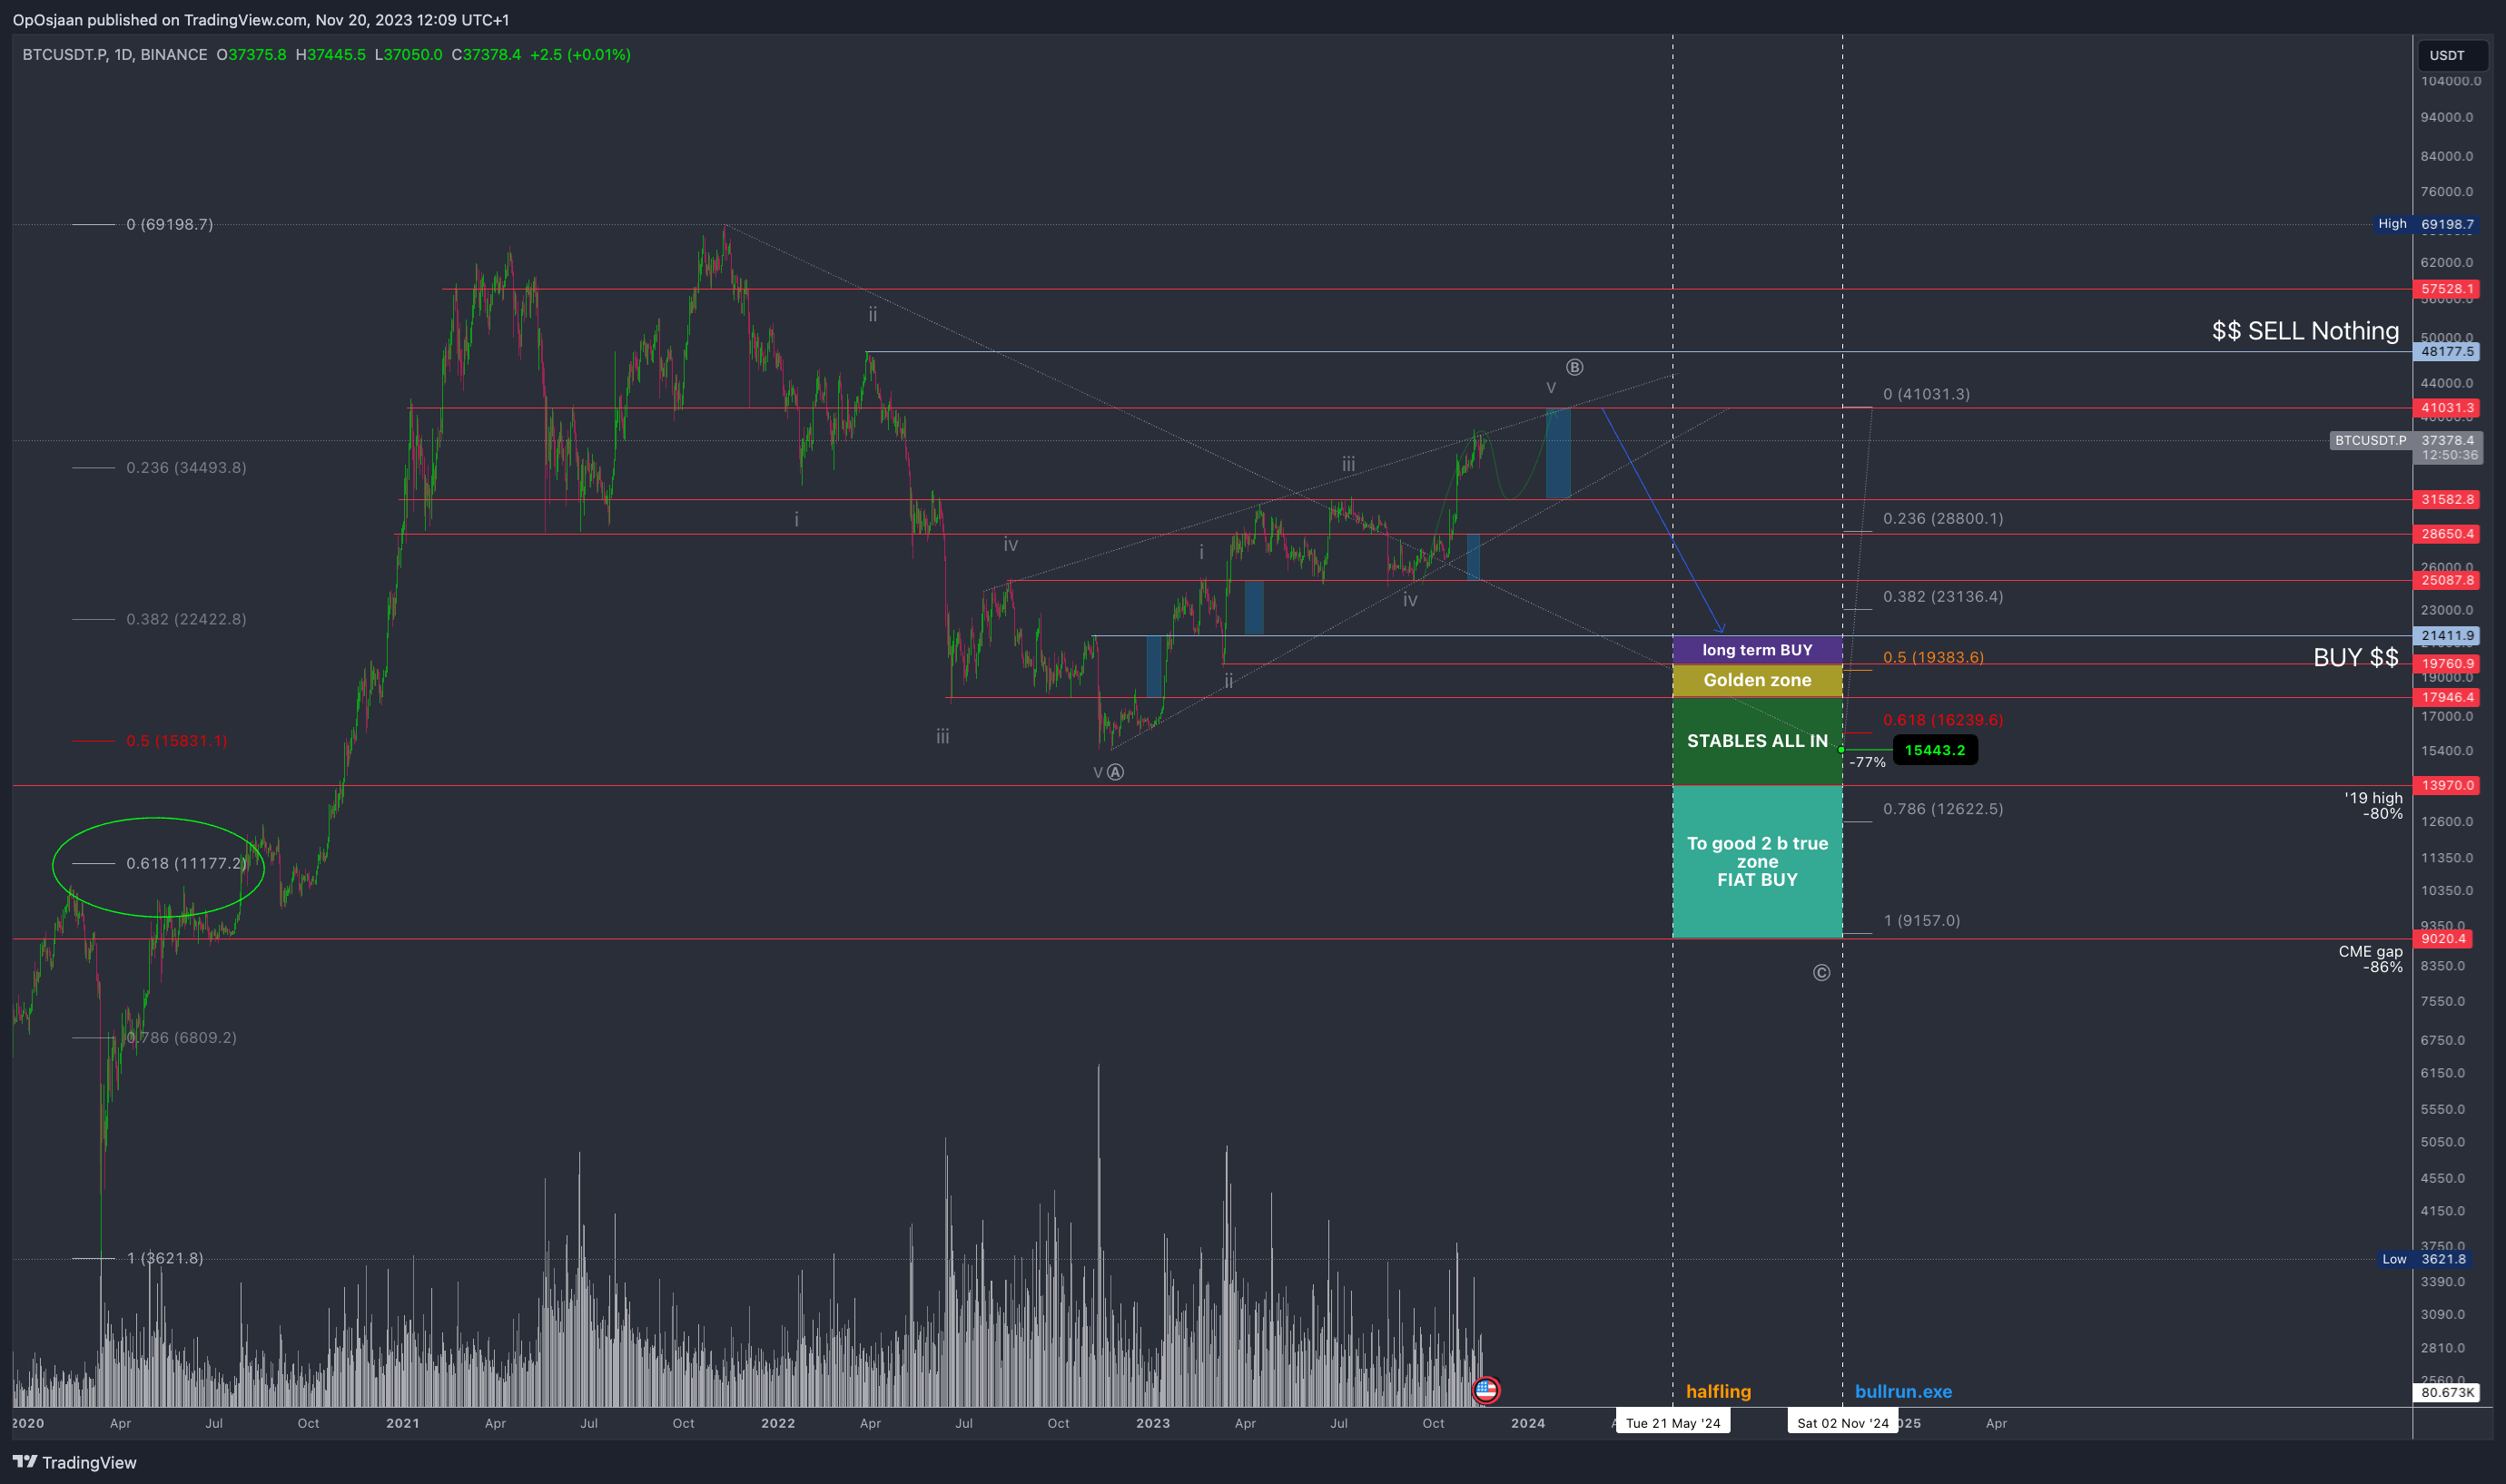Click the red 28650.4 price label
2506x1484 pixels.
coord(2447,534)
